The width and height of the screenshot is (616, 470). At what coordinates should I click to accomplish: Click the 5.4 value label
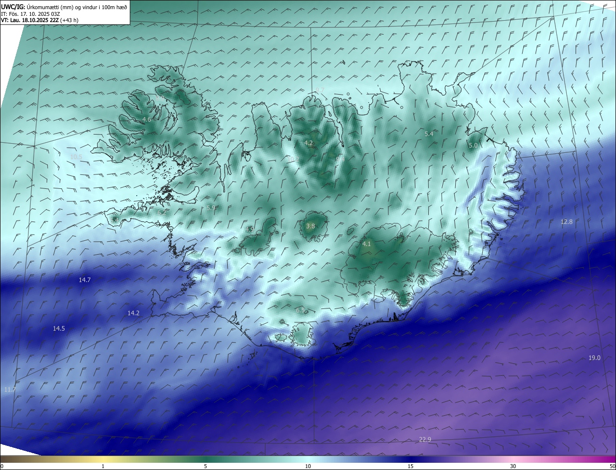[x=429, y=134]
